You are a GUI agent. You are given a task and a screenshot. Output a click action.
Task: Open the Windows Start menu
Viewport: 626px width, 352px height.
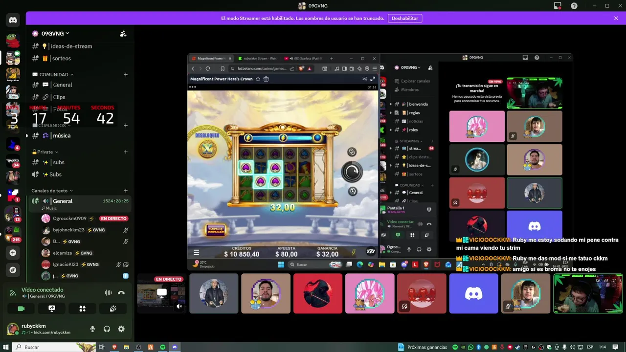point(6,347)
